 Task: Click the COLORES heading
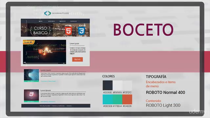[x=109, y=76]
